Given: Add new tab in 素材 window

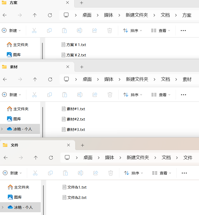Looking at the screenshot, I should pyautogui.click(x=82, y=67).
